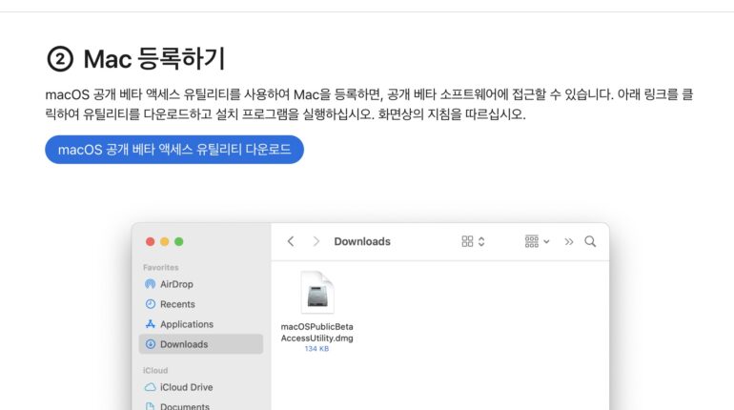Close the Finder window with the red button

tap(150, 242)
